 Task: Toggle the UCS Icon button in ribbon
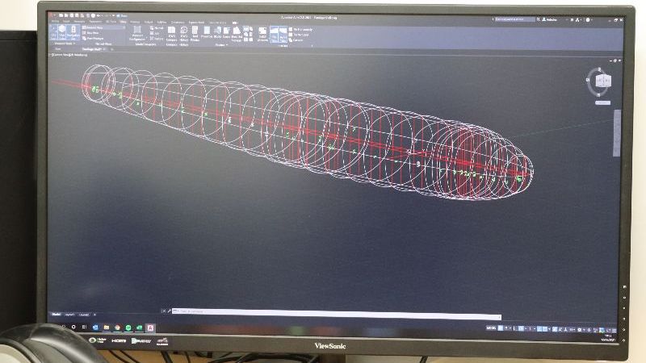click(x=53, y=32)
